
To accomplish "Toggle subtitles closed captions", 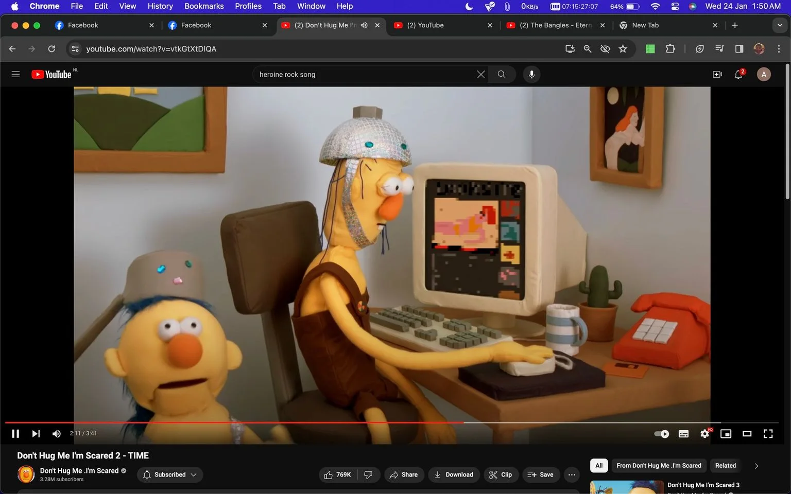I will pyautogui.click(x=684, y=434).
